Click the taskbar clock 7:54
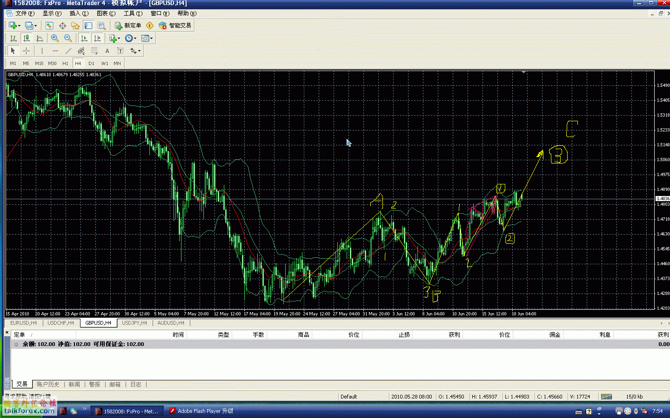Viewport: 670px width, 418px height. [x=657, y=411]
